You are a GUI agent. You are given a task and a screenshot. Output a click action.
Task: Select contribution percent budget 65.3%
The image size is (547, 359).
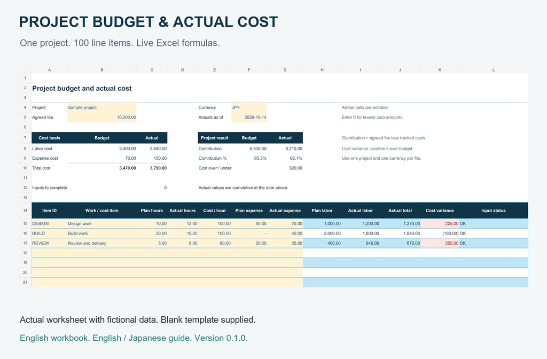(x=249, y=158)
